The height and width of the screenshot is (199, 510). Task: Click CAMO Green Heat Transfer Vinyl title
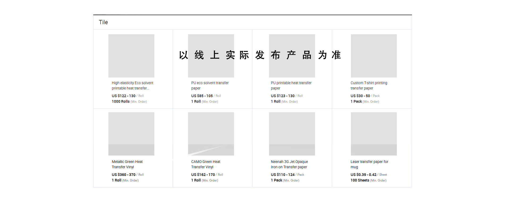[206, 164]
